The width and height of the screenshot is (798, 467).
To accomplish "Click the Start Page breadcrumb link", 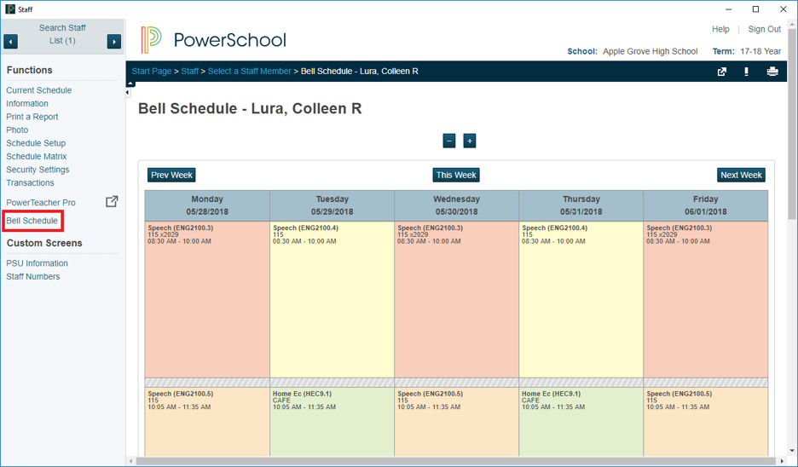I will 152,72.
